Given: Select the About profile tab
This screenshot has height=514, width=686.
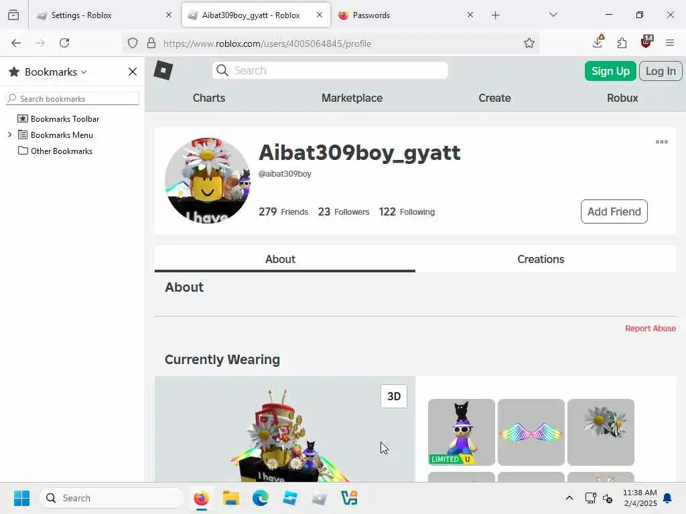Looking at the screenshot, I should point(285,259).
